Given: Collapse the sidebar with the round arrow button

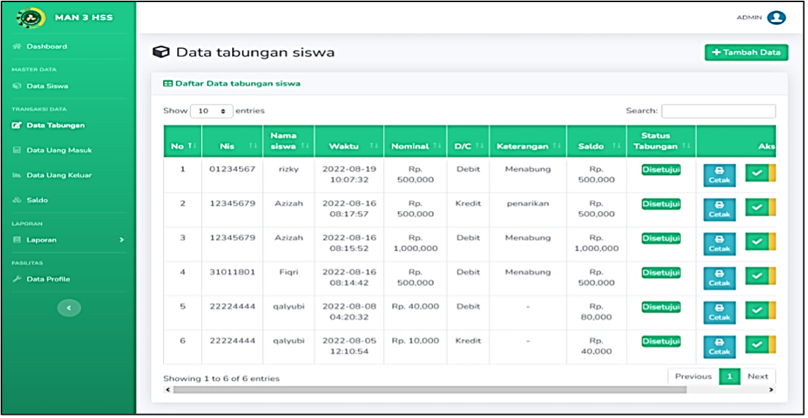Looking at the screenshot, I should 69,308.
